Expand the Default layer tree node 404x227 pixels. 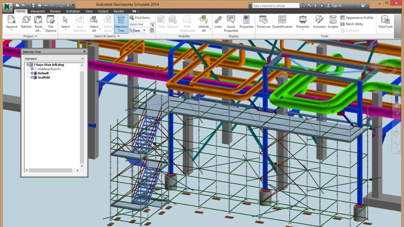pyautogui.click(x=32, y=73)
